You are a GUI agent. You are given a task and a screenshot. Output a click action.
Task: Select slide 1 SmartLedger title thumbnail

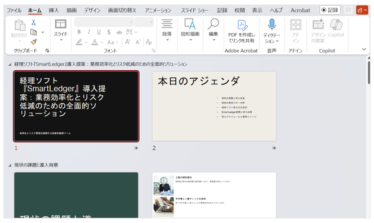pyautogui.click(x=76, y=106)
